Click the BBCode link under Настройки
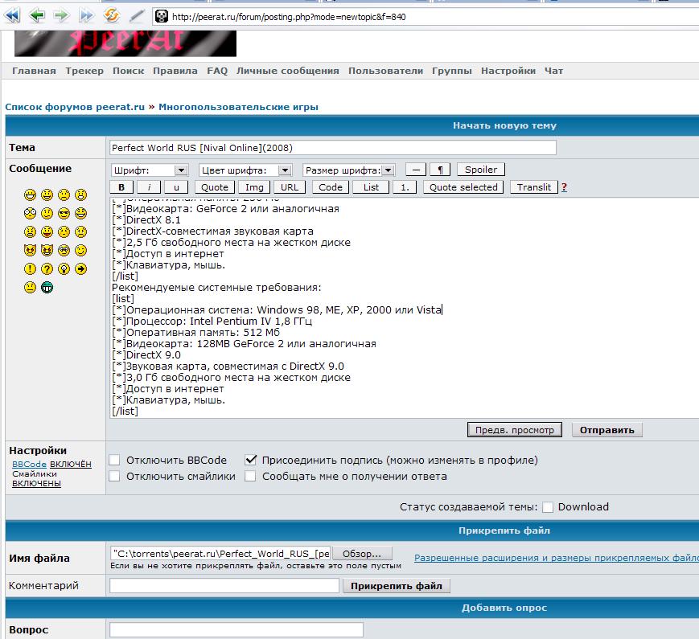The height and width of the screenshot is (639, 699). coord(29,464)
